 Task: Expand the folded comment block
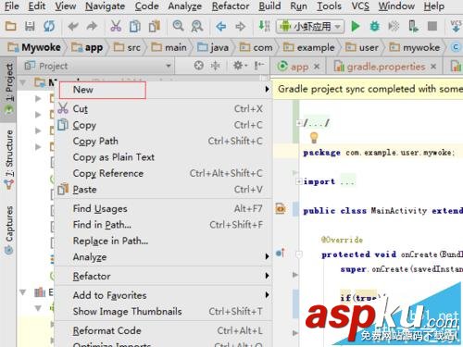point(299,123)
